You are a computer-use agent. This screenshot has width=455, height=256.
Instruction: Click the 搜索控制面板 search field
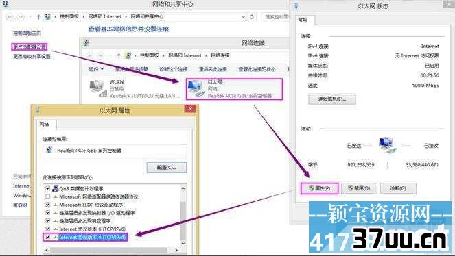click(x=276, y=17)
